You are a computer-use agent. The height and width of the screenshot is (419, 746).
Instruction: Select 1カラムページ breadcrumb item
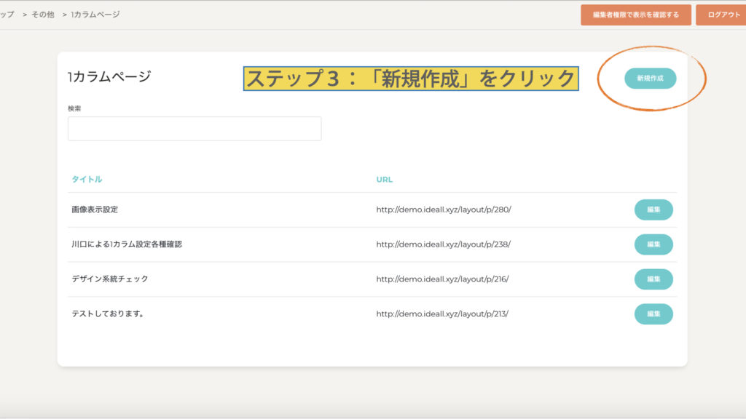[x=95, y=15]
